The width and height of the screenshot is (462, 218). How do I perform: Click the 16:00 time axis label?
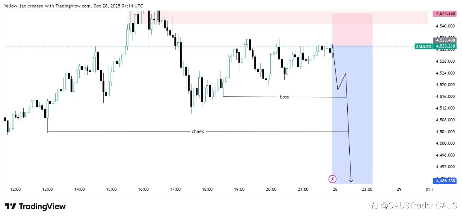tap(143, 189)
